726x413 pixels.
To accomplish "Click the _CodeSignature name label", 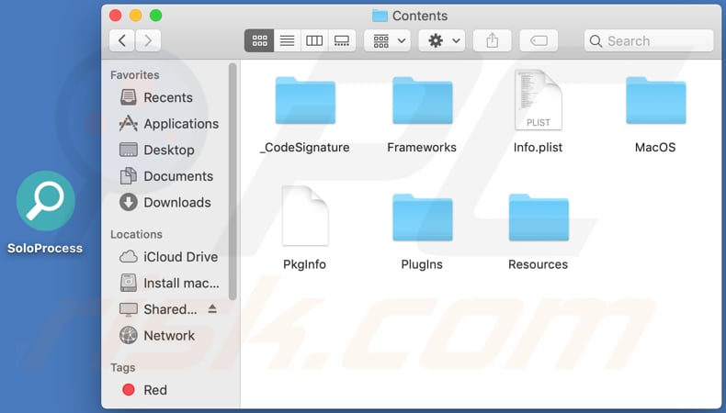I will [305, 148].
